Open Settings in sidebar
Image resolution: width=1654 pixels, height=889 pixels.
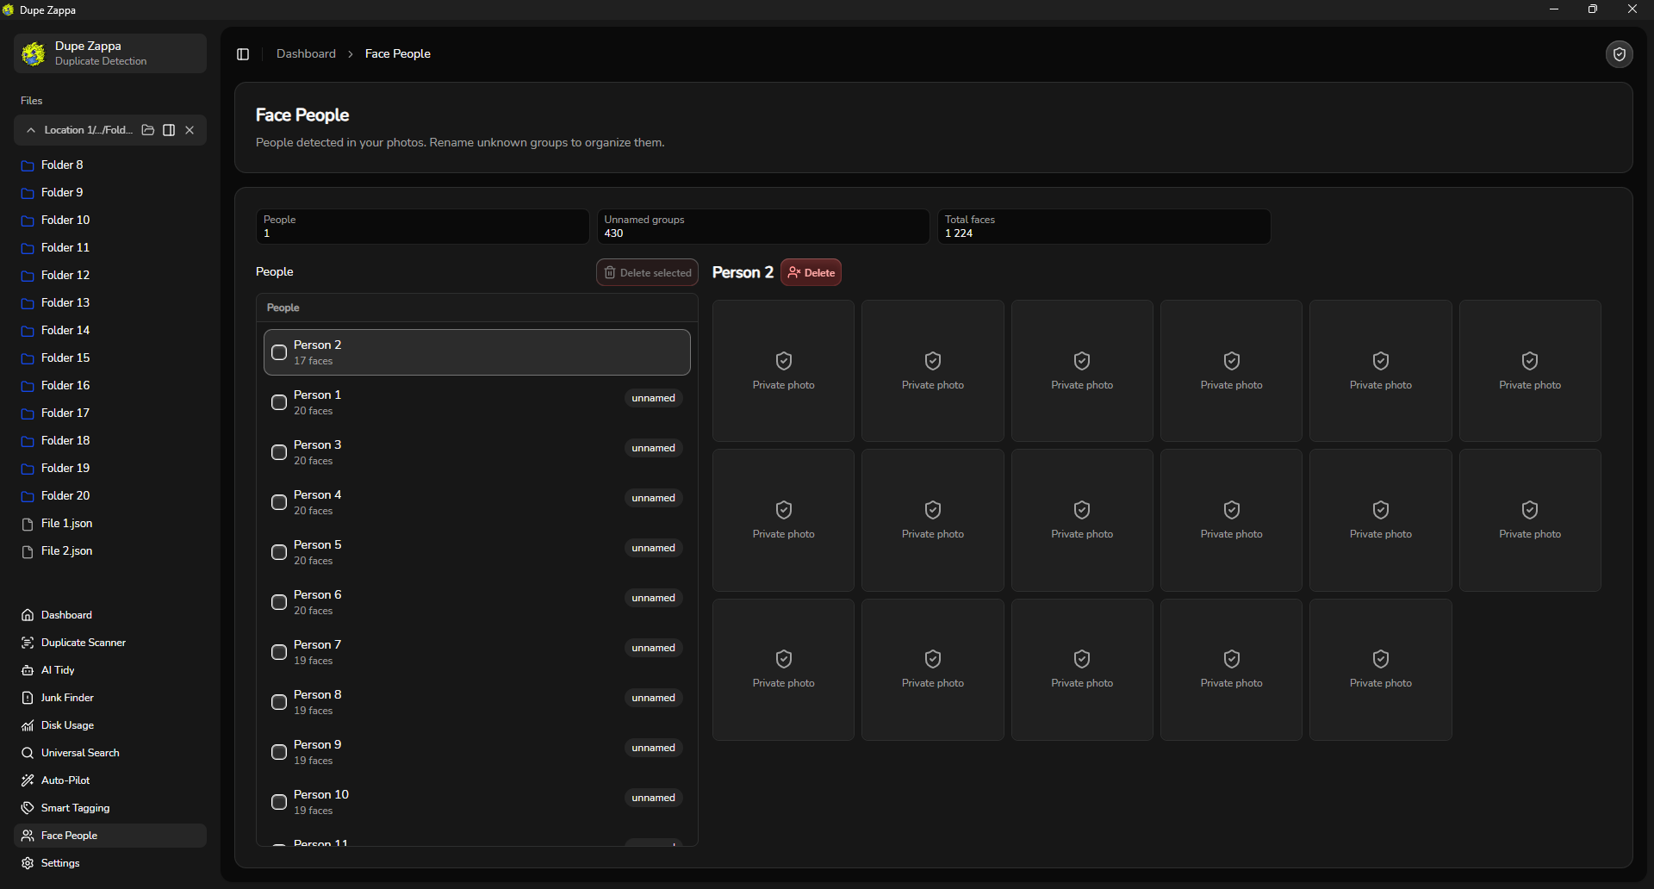tap(110, 863)
